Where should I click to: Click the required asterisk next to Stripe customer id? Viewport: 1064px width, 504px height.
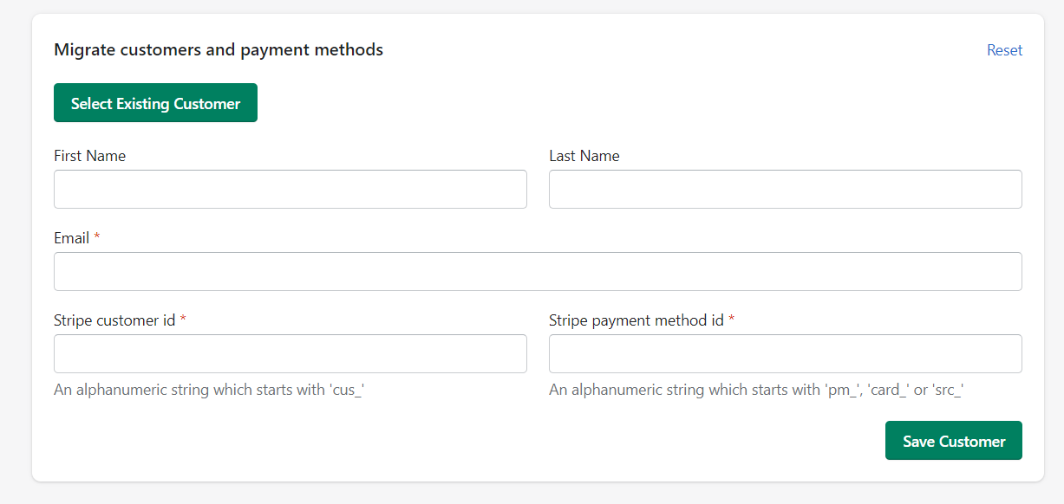coord(183,320)
